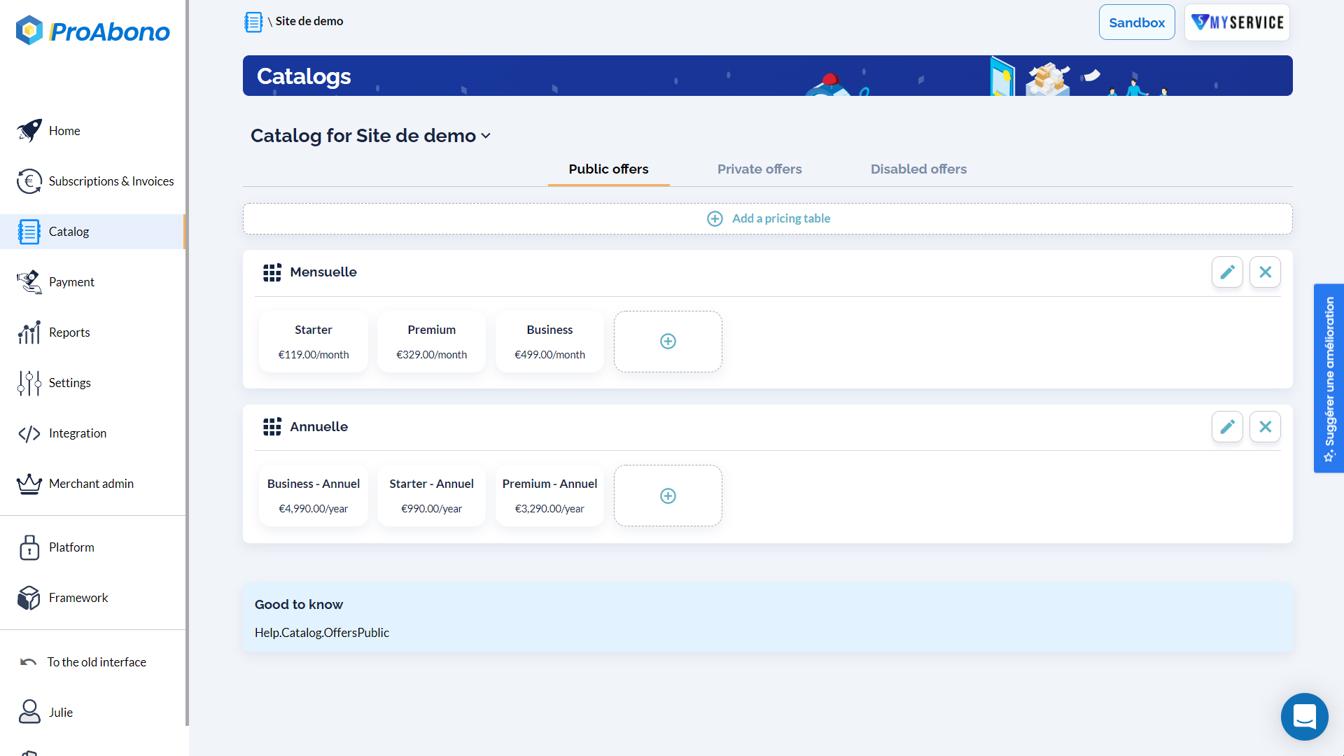Switch to the Private offers tab
Image resolution: width=1344 pixels, height=756 pixels.
(759, 169)
